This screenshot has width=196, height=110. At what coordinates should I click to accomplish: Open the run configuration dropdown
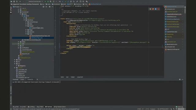click(36, 2)
